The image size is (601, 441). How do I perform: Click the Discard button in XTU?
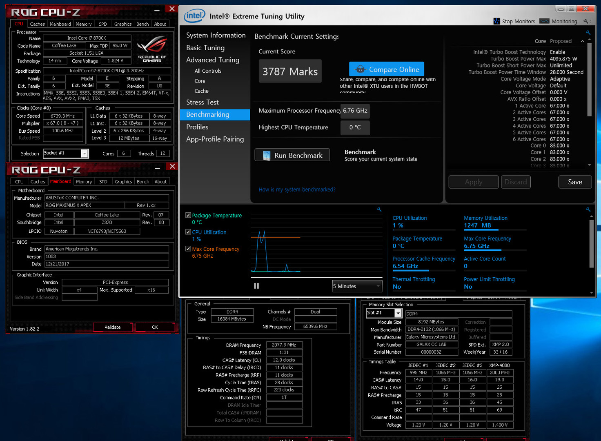pyautogui.click(x=516, y=182)
